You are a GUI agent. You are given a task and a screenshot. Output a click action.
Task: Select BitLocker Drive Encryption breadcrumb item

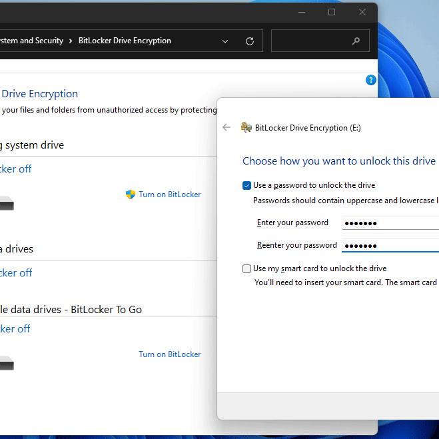click(x=125, y=41)
